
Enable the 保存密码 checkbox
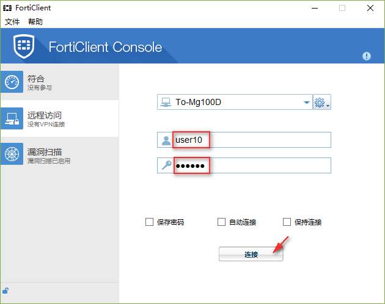coord(149,222)
